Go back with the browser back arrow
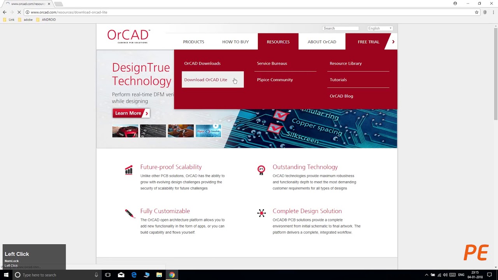Screen dimensions: 498x280 (5, 12)
